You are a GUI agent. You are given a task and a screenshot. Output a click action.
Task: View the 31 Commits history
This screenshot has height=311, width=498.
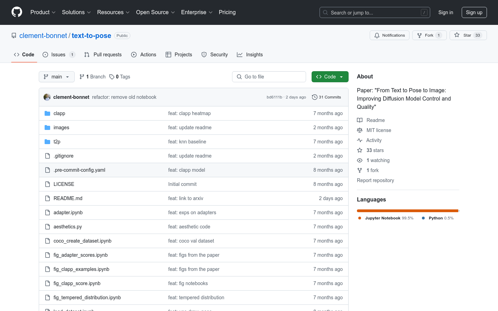(x=326, y=97)
